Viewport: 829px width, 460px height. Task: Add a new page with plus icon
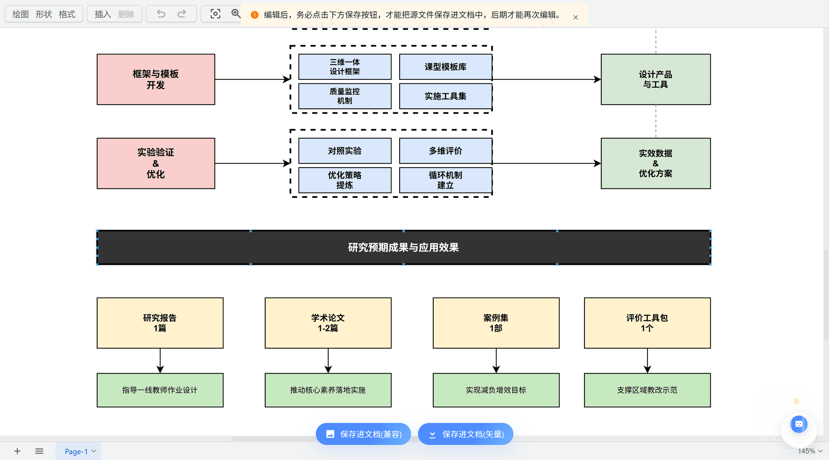pyautogui.click(x=17, y=451)
